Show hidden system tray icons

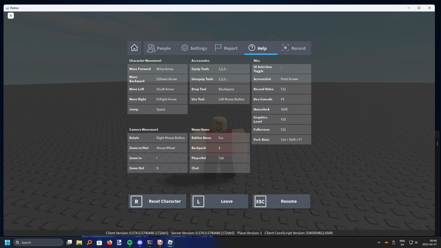pos(379,242)
